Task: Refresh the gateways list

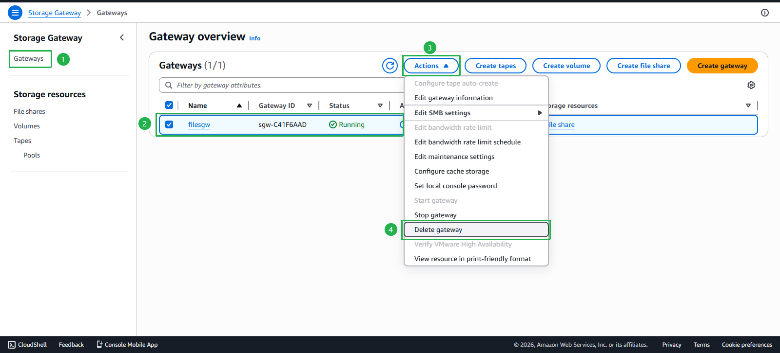Action: (x=390, y=66)
